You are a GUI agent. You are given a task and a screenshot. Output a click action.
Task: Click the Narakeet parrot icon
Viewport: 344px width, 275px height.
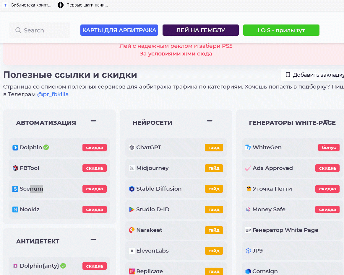coord(132,230)
